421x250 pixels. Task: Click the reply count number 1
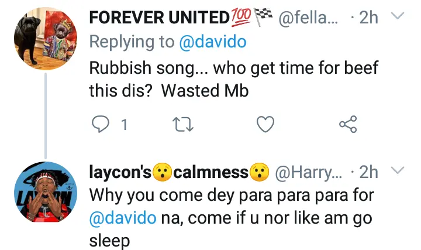click(123, 124)
